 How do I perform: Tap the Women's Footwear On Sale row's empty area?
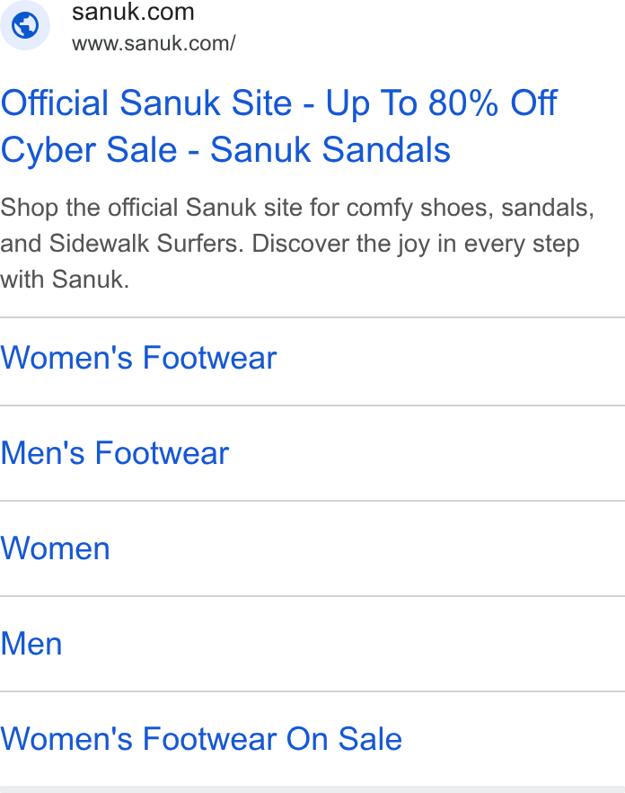tap(514, 738)
